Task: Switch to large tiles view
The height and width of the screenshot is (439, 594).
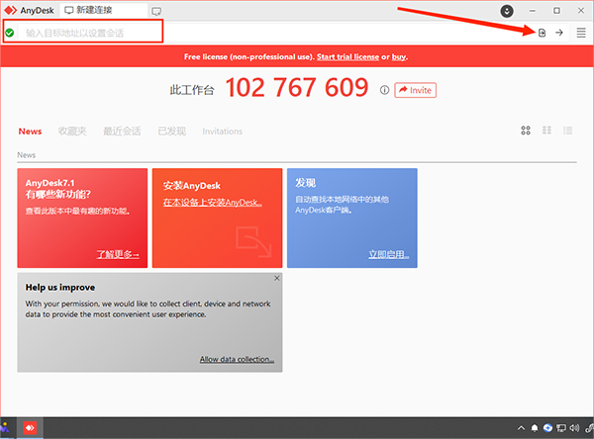Action: (x=526, y=131)
